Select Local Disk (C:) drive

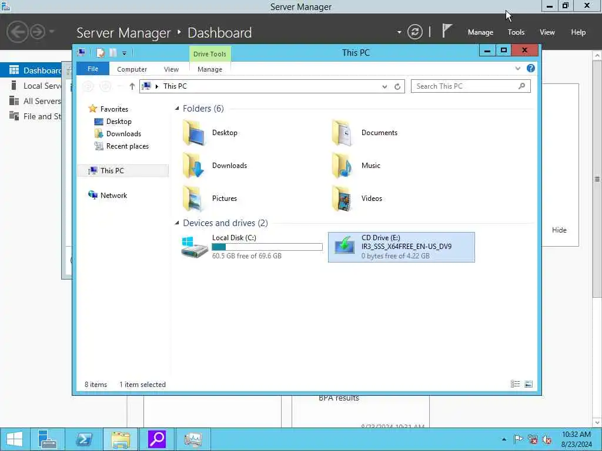252,247
